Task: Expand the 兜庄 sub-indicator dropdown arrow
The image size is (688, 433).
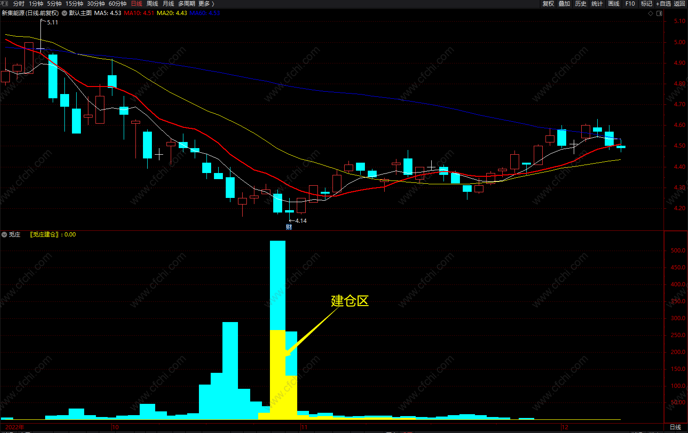Action: 4,235
